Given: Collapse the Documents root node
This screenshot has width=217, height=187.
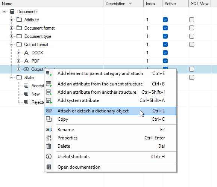Looking at the screenshot, I should click(x=4, y=12).
